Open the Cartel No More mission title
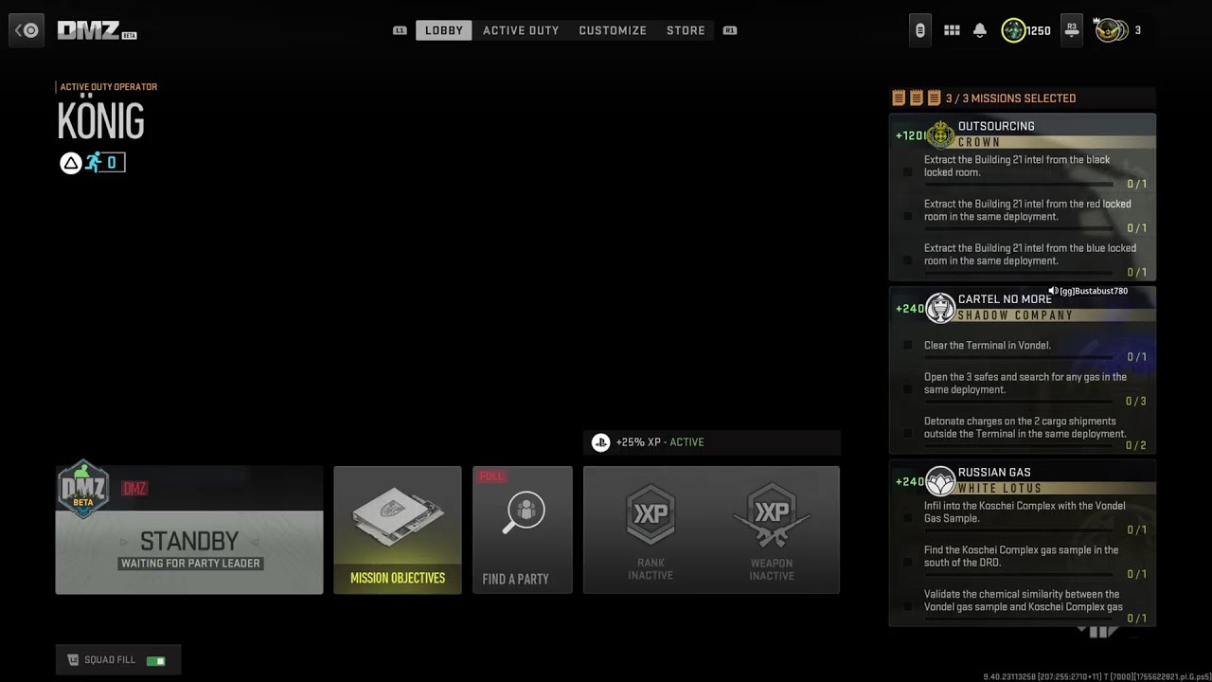This screenshot has height=682, width=1212. coord(1005,299)
